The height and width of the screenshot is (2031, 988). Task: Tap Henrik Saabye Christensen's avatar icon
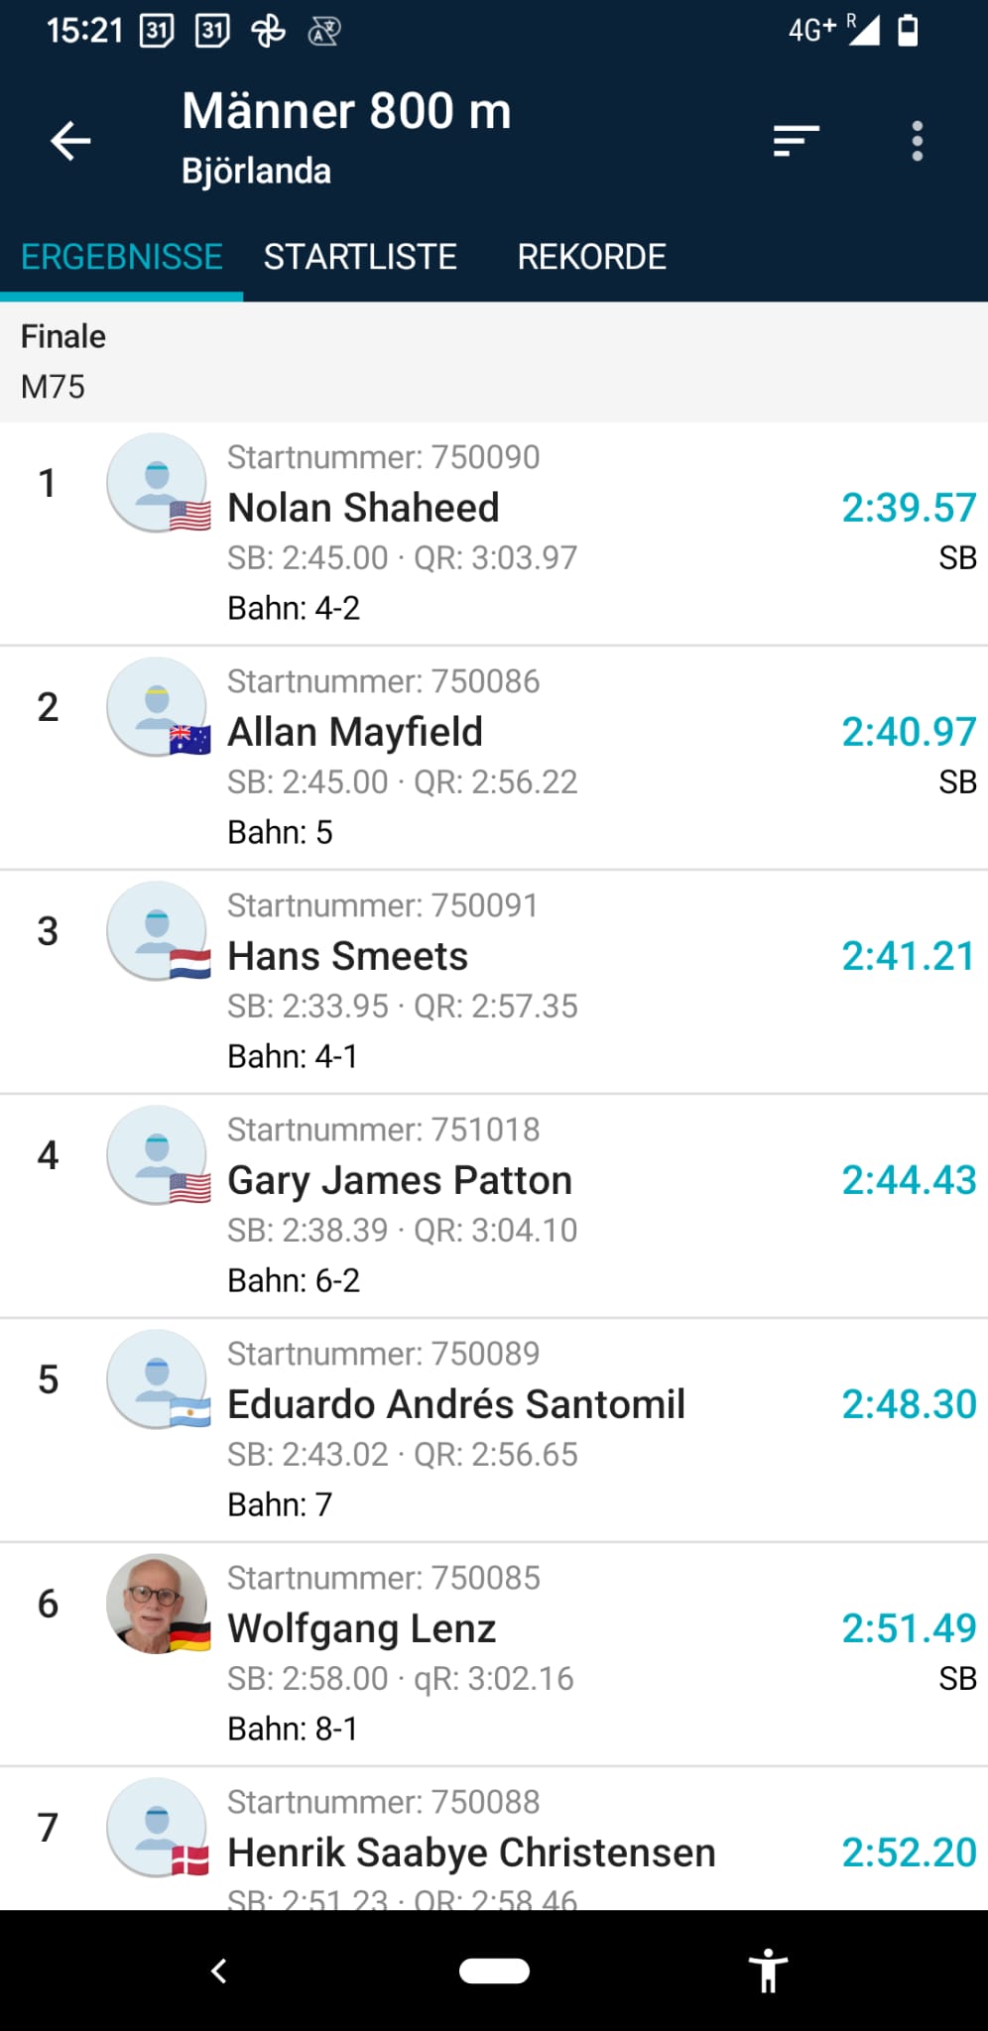(157, 1828)
